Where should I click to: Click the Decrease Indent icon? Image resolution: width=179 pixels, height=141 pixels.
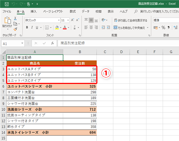click(103, 28)
